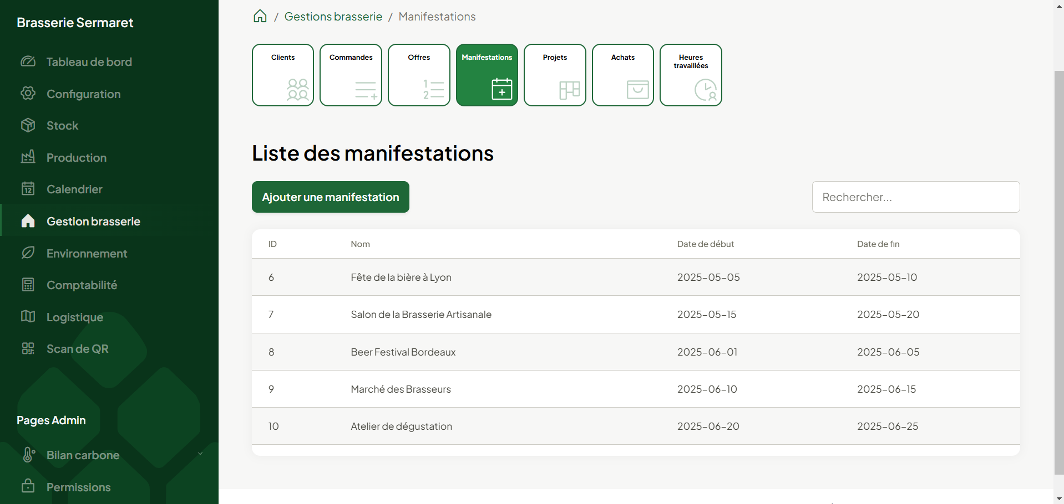Open the Comptabilité accounting icon

pyautogui.click(x=28, y=284)
